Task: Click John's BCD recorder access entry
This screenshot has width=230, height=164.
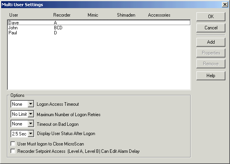Action: pyautogui.click(x=58, y=28)
